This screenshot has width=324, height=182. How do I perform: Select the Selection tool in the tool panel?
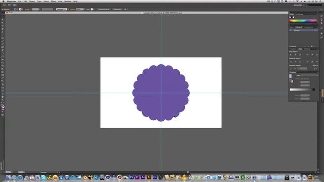coord(3,17)
